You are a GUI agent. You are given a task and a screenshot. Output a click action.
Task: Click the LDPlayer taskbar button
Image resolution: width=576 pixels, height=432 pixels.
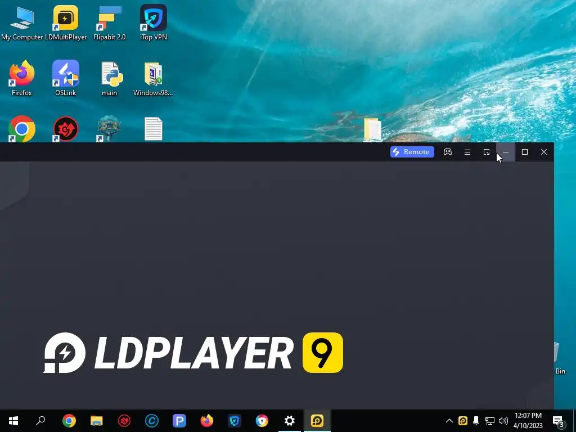pyautogui.click(x=317, y=421)
